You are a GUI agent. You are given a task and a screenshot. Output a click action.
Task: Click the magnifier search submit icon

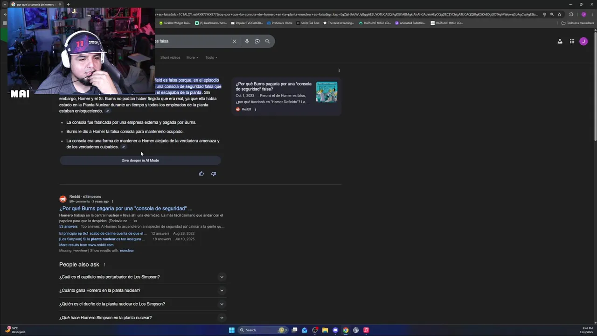(x=267, y=41)
